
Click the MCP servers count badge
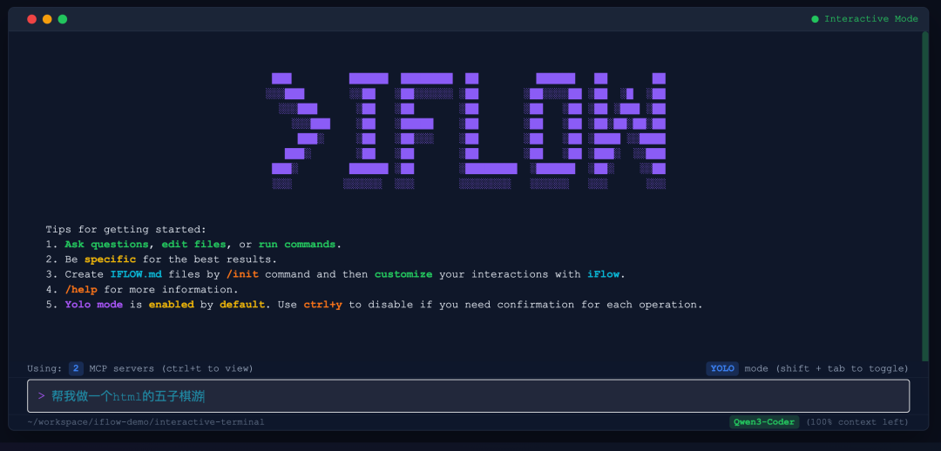click(x=76, y=368)
